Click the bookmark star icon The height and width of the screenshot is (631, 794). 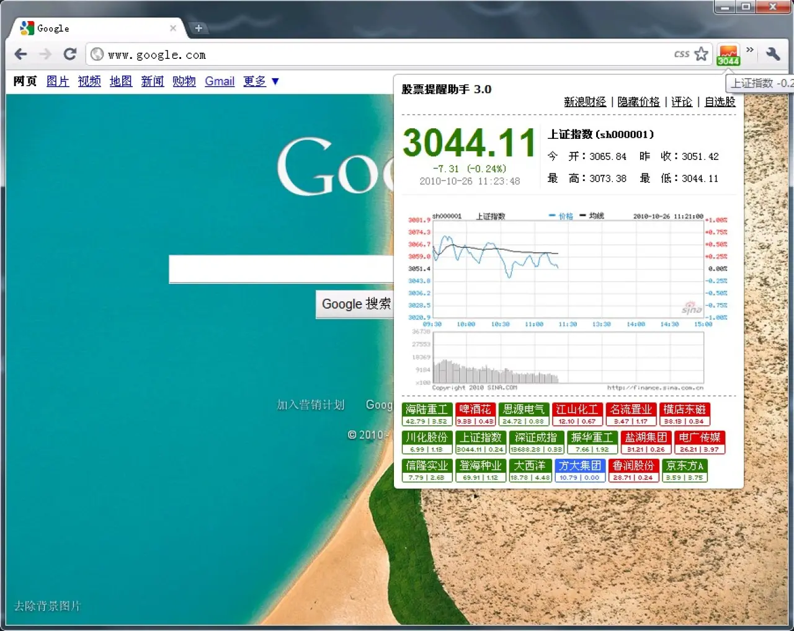(x=702, y=54)
